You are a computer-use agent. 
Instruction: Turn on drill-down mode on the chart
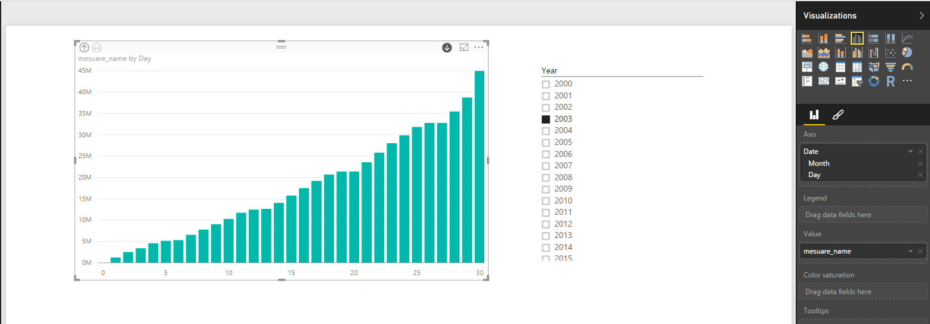(x=447, y=47)
